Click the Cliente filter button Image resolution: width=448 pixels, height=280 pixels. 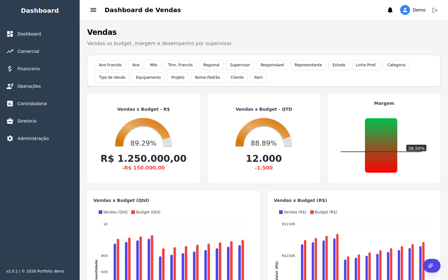click(x=237, y=77)
